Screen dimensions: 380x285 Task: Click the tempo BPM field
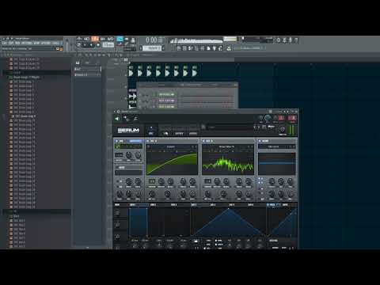(108, 45)
